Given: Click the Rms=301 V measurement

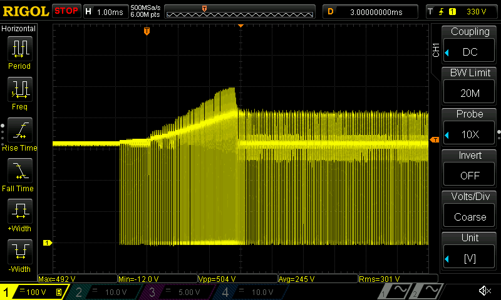Looking at the screenshot, I should [x=380, y=279].
